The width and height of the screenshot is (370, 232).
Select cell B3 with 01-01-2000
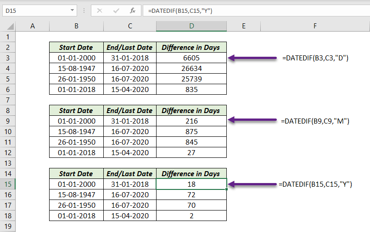click(77, 58)
